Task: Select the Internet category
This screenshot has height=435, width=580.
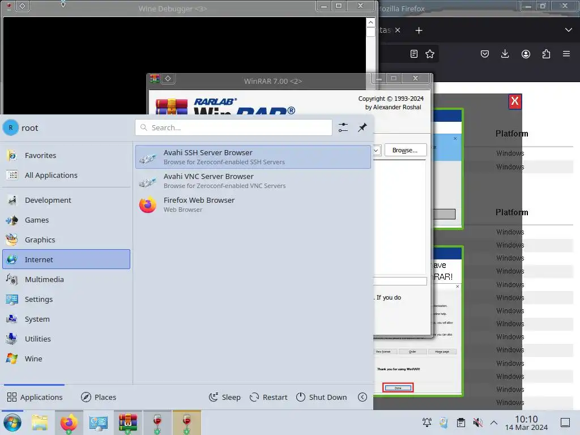Action: (66, 259)
